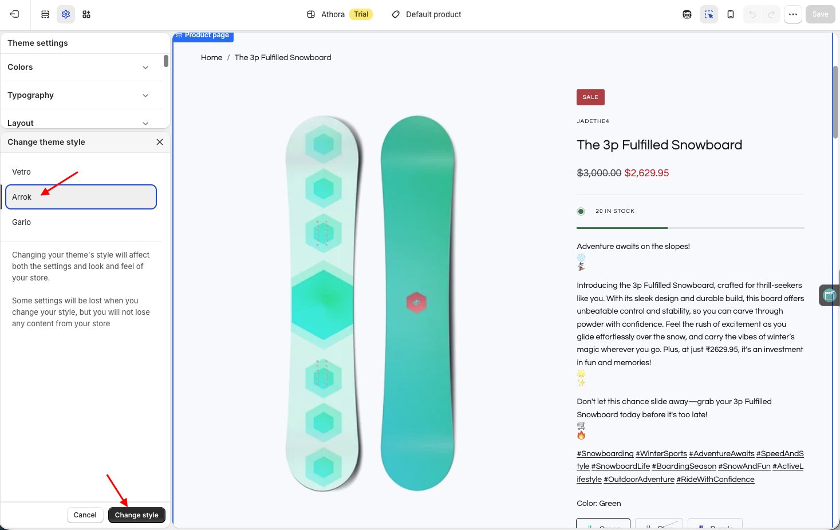840x530 pixels.
Task: Select the Theme settings gear icon
Action: pos(66,14)
